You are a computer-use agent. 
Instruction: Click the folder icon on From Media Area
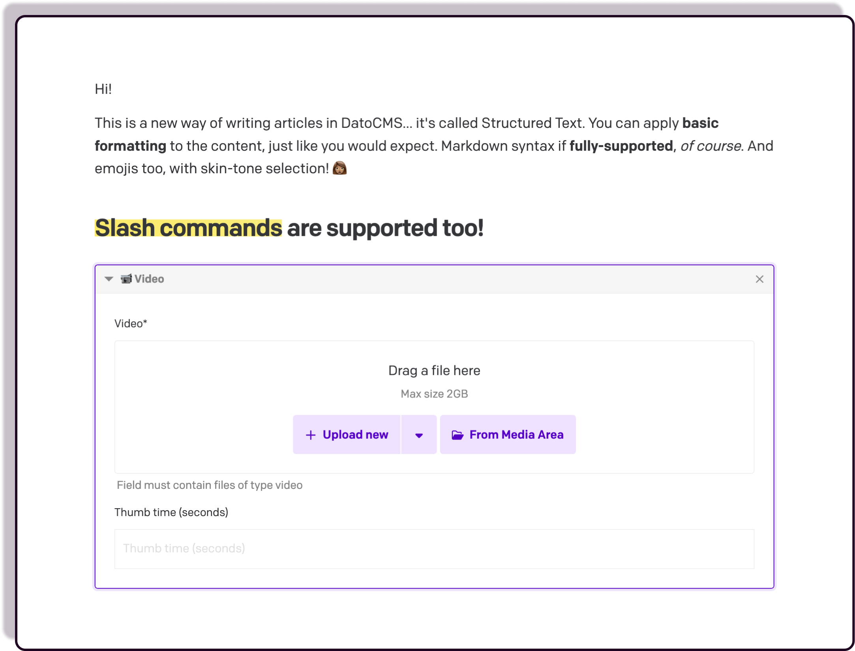pyautogui.click(x=457, y=435)
